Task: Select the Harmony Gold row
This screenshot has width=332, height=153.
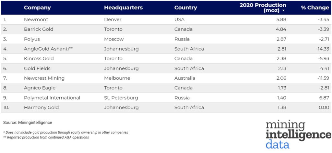Action: coord(41,107)
